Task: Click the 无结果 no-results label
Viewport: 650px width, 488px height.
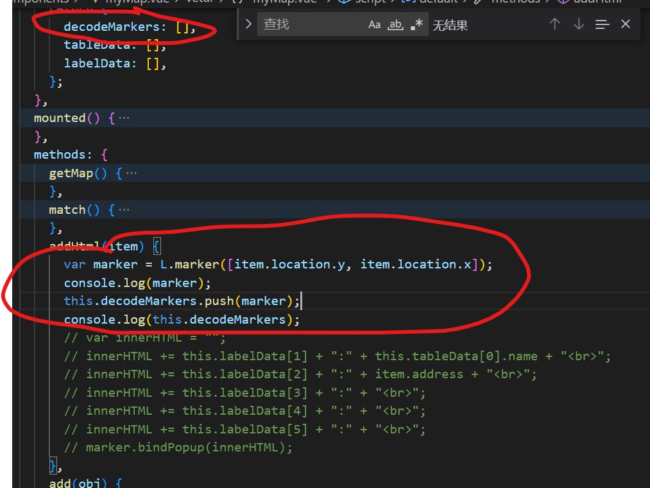Action: click(x=450, y=25)
